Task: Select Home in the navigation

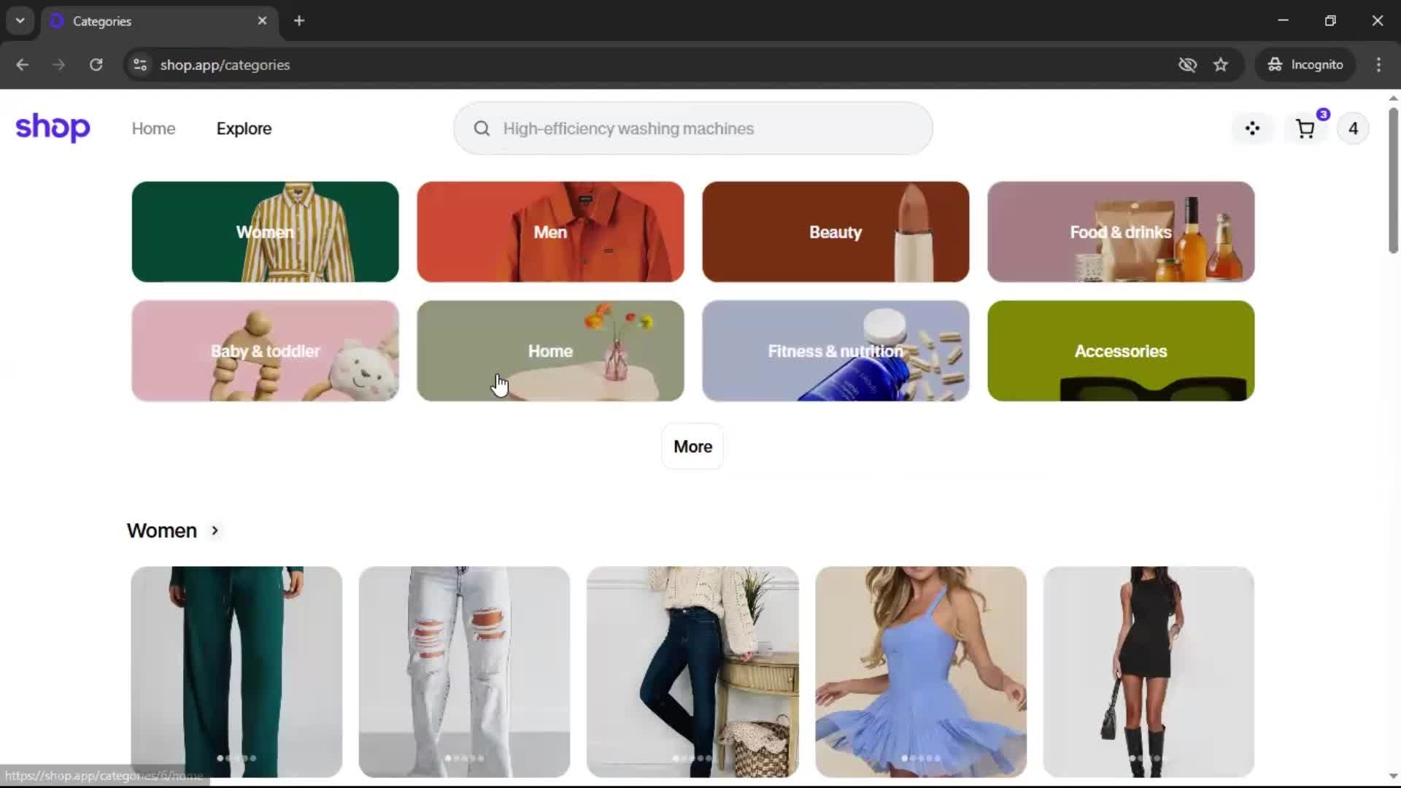Action: (x=153, y=128)
